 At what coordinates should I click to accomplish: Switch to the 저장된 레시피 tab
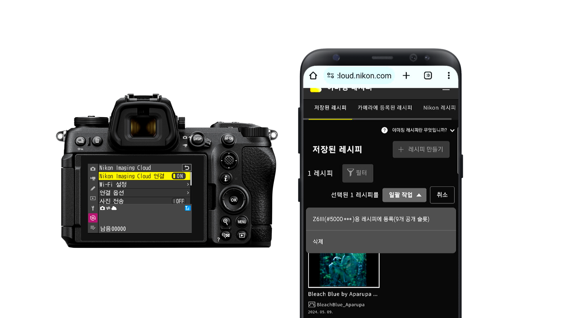point(330,108)
